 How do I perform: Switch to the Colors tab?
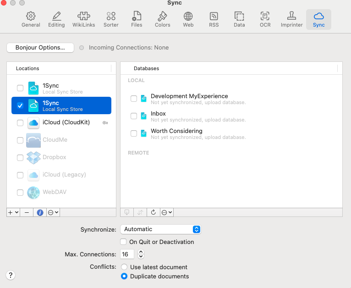162,19
